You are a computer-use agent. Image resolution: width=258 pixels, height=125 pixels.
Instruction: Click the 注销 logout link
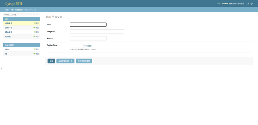(247, 4)
